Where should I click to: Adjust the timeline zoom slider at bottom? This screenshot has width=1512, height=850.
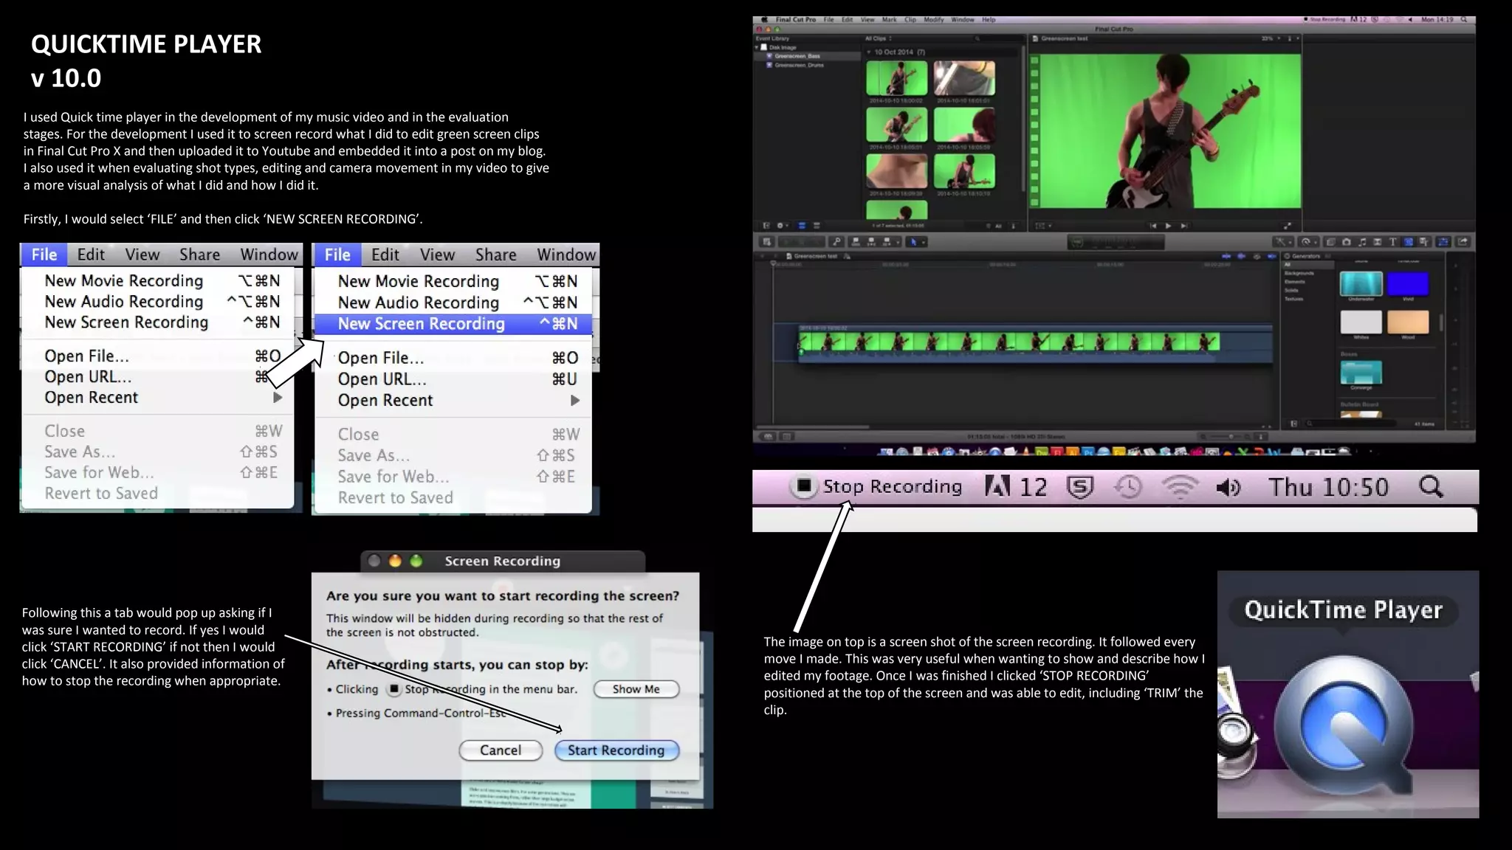click(x=1226, y=436)
